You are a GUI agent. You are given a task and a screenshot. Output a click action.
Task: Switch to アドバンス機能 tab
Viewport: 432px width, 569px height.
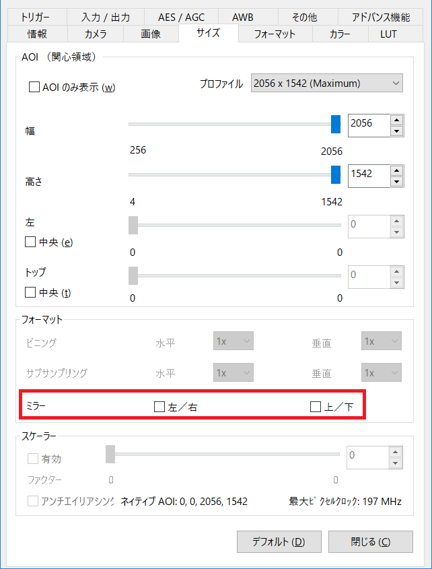[380, 17]
